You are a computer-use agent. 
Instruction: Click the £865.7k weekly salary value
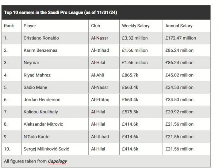pos(131,75)
